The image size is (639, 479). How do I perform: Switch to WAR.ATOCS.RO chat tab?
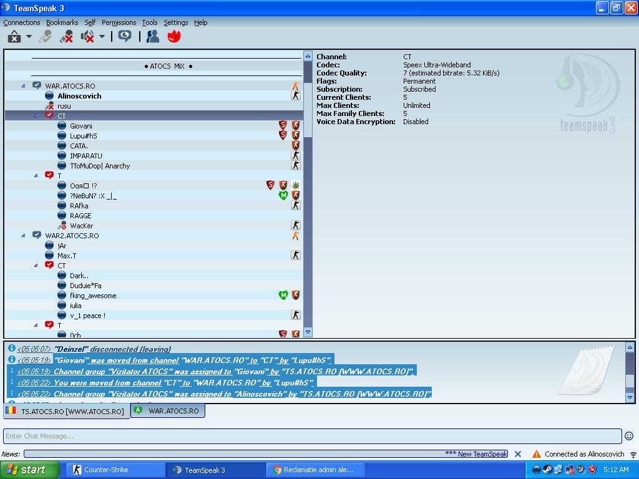click(168, 410)
